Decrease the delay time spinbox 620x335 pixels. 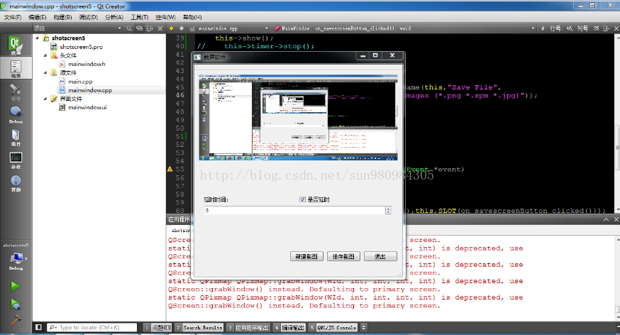click(x=388, y=212)
